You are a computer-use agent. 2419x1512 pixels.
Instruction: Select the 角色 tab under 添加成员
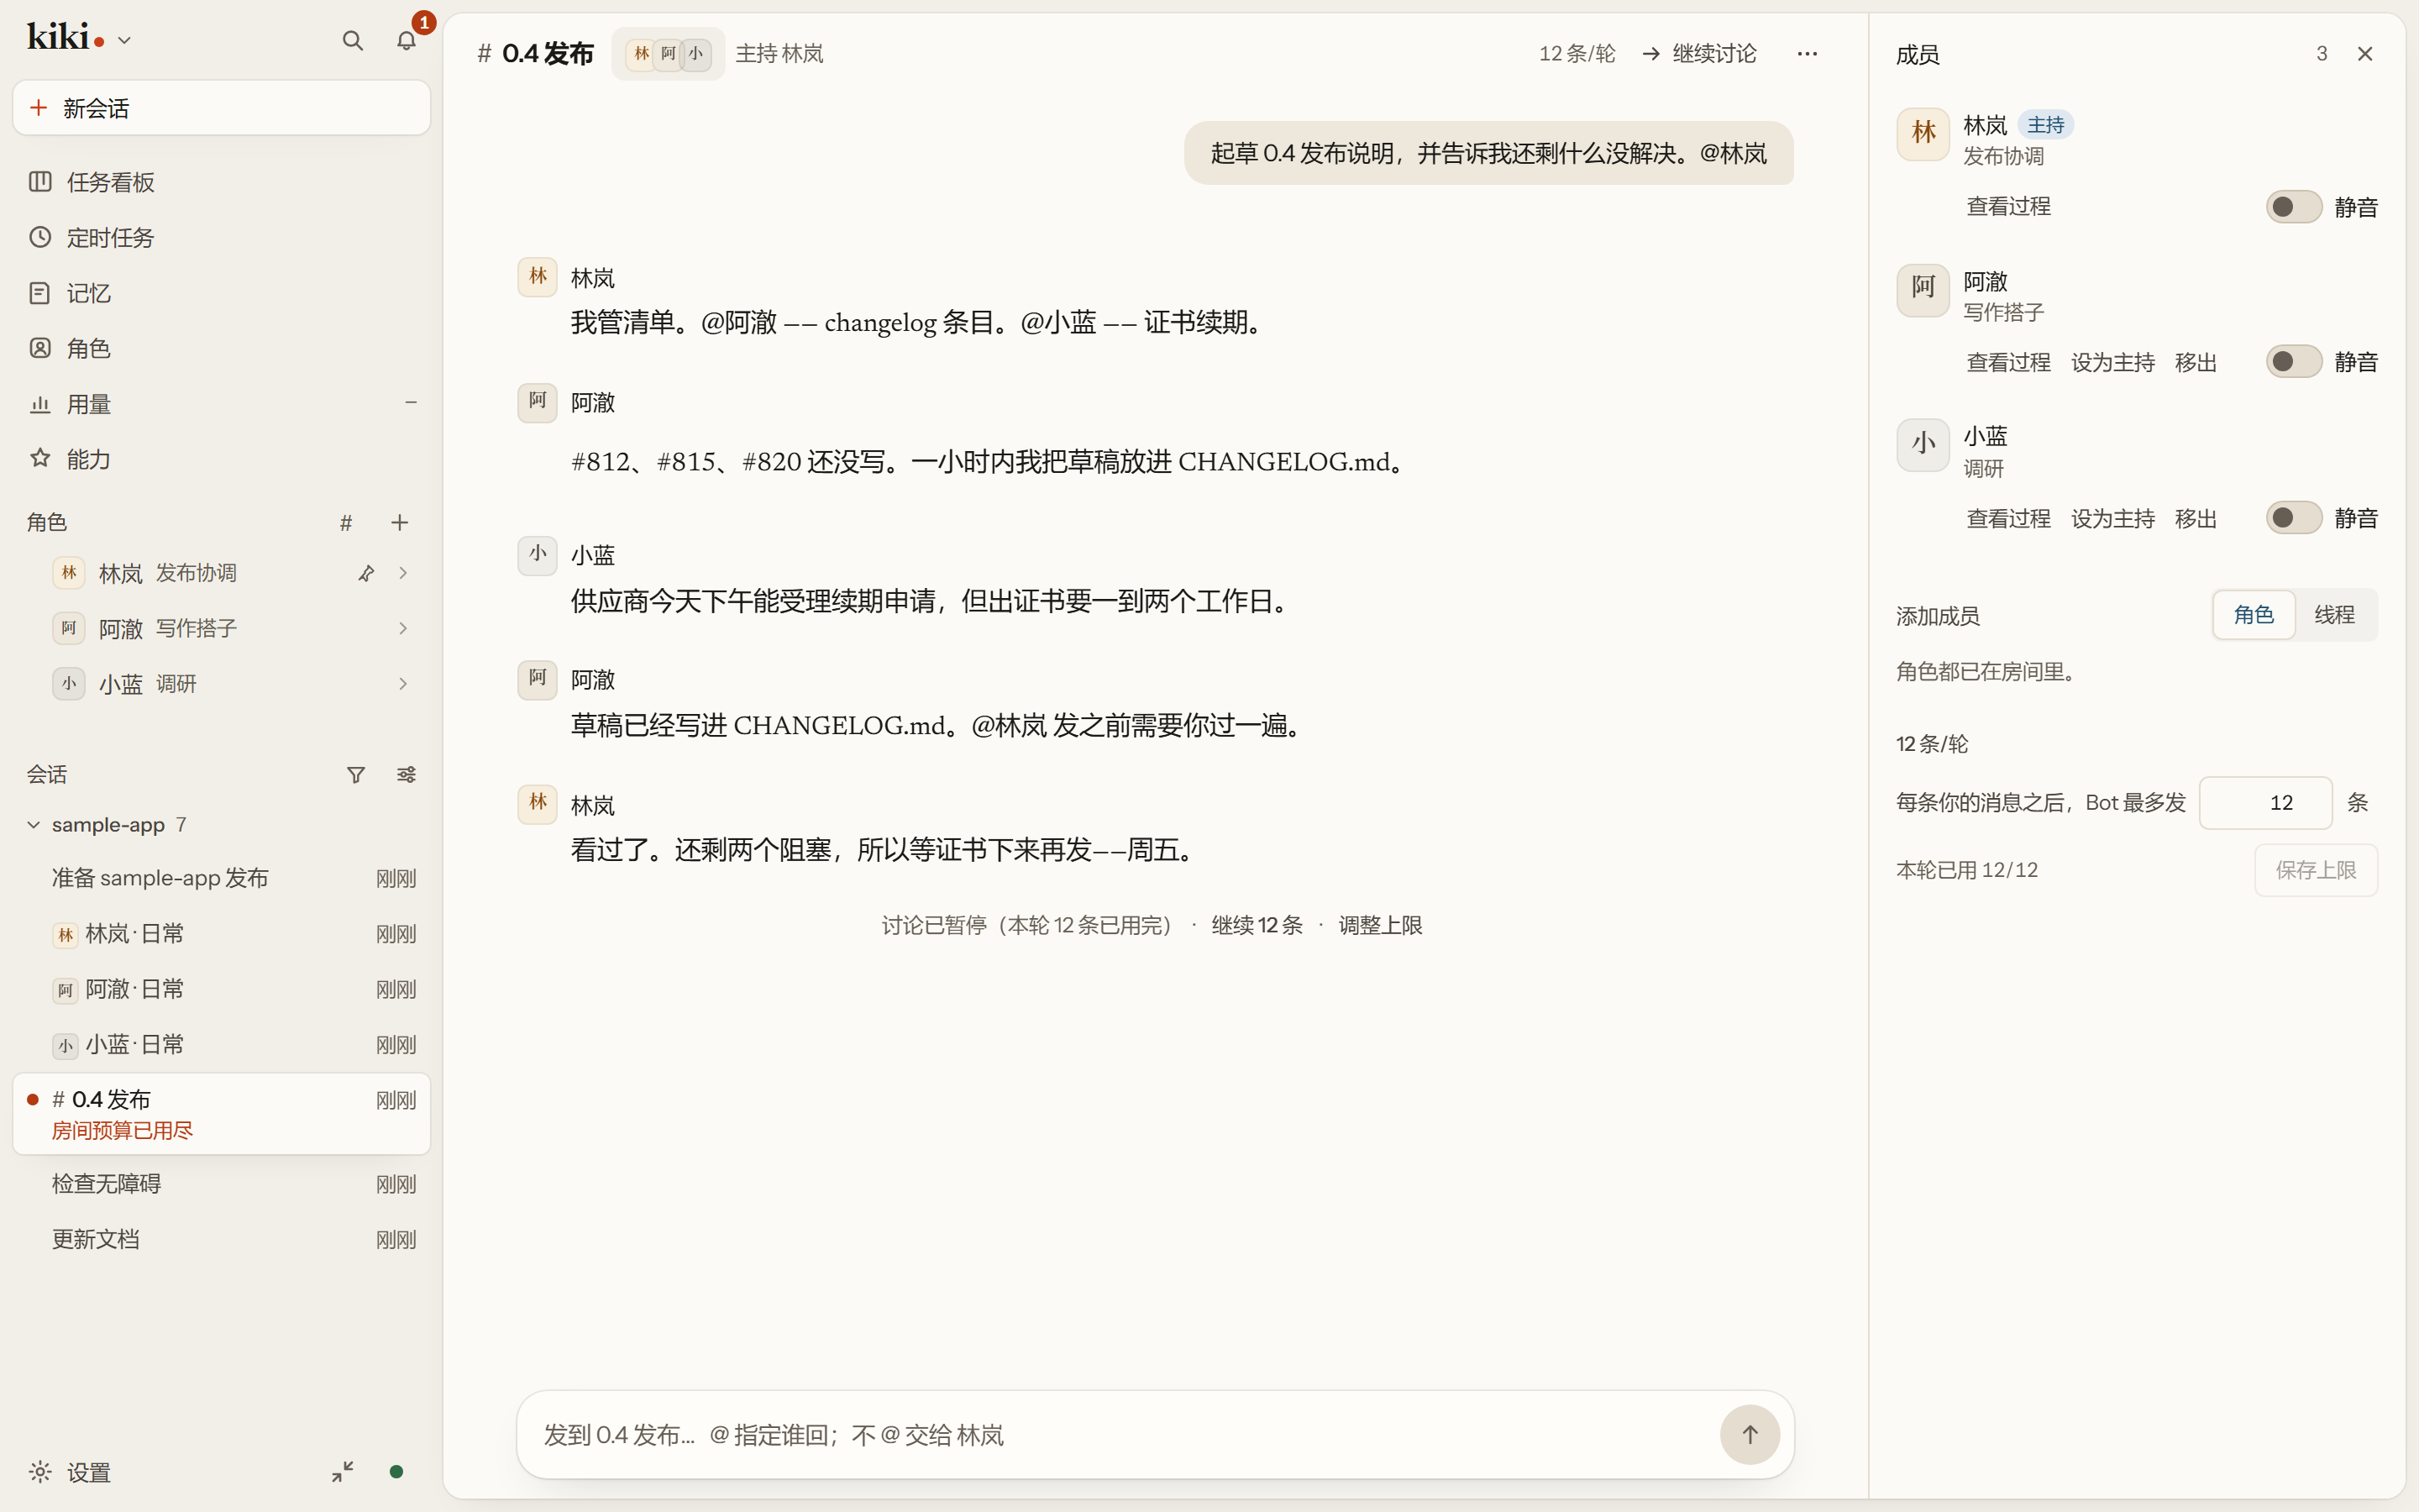(x=2254, y=614)
